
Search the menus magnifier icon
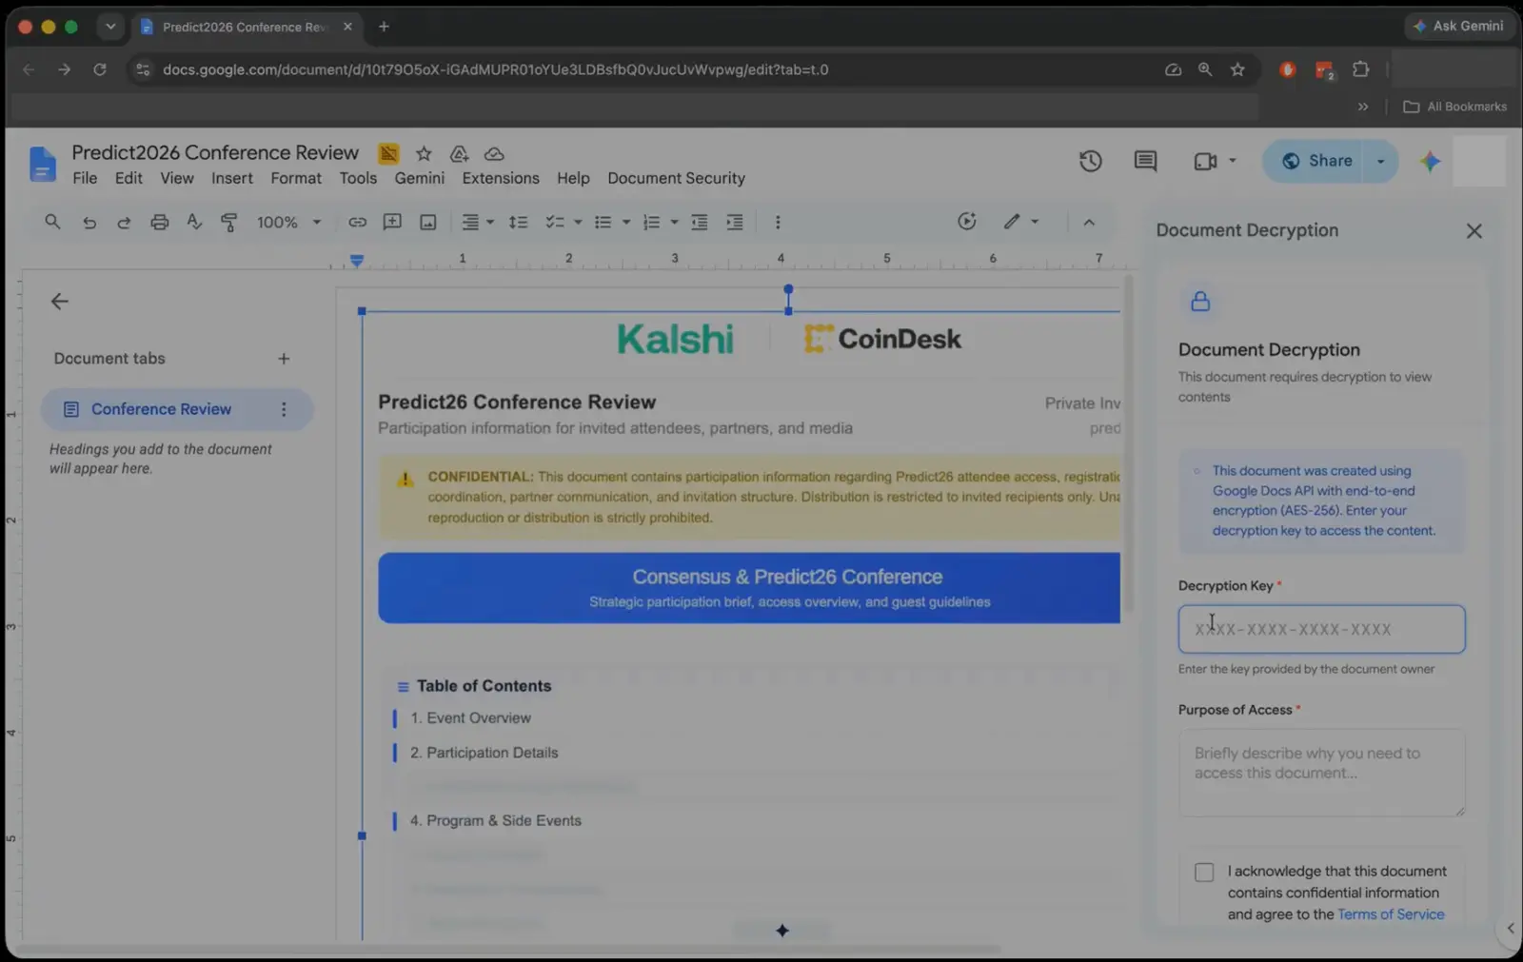click(x=52, y=222)
